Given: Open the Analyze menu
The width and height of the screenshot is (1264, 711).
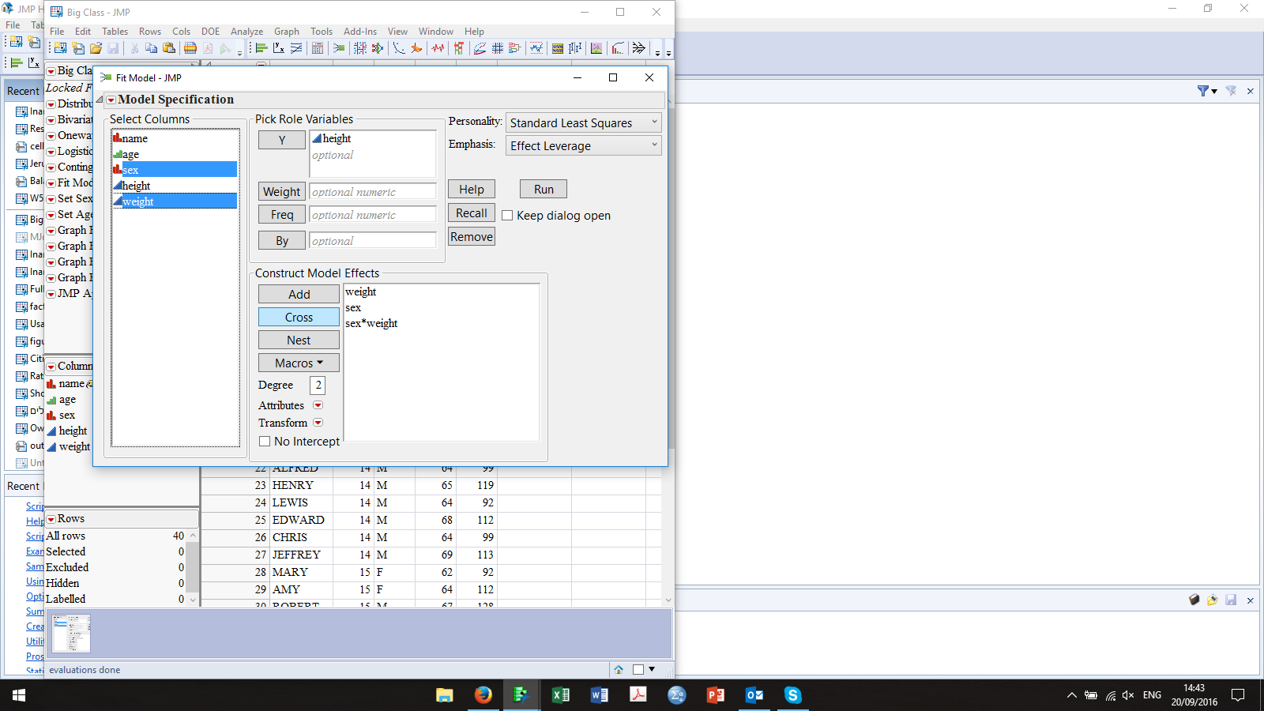Looking at the screenshot, I should [x=246, y=32].
